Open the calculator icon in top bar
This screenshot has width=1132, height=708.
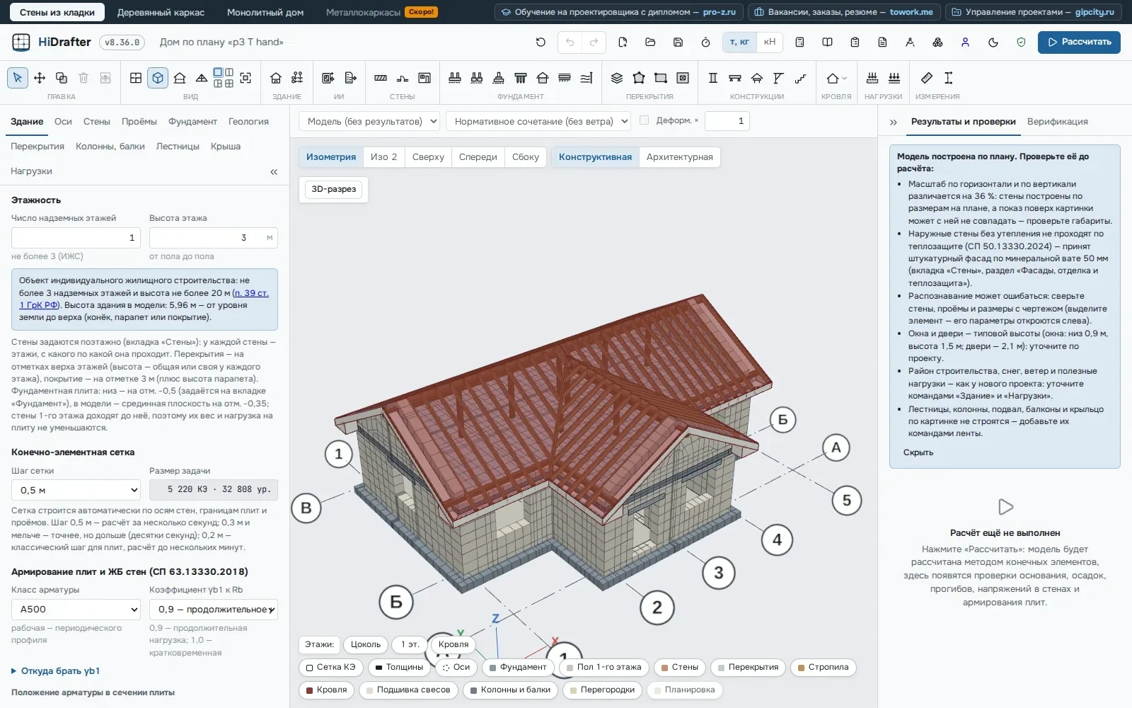[x=799, y=42]
